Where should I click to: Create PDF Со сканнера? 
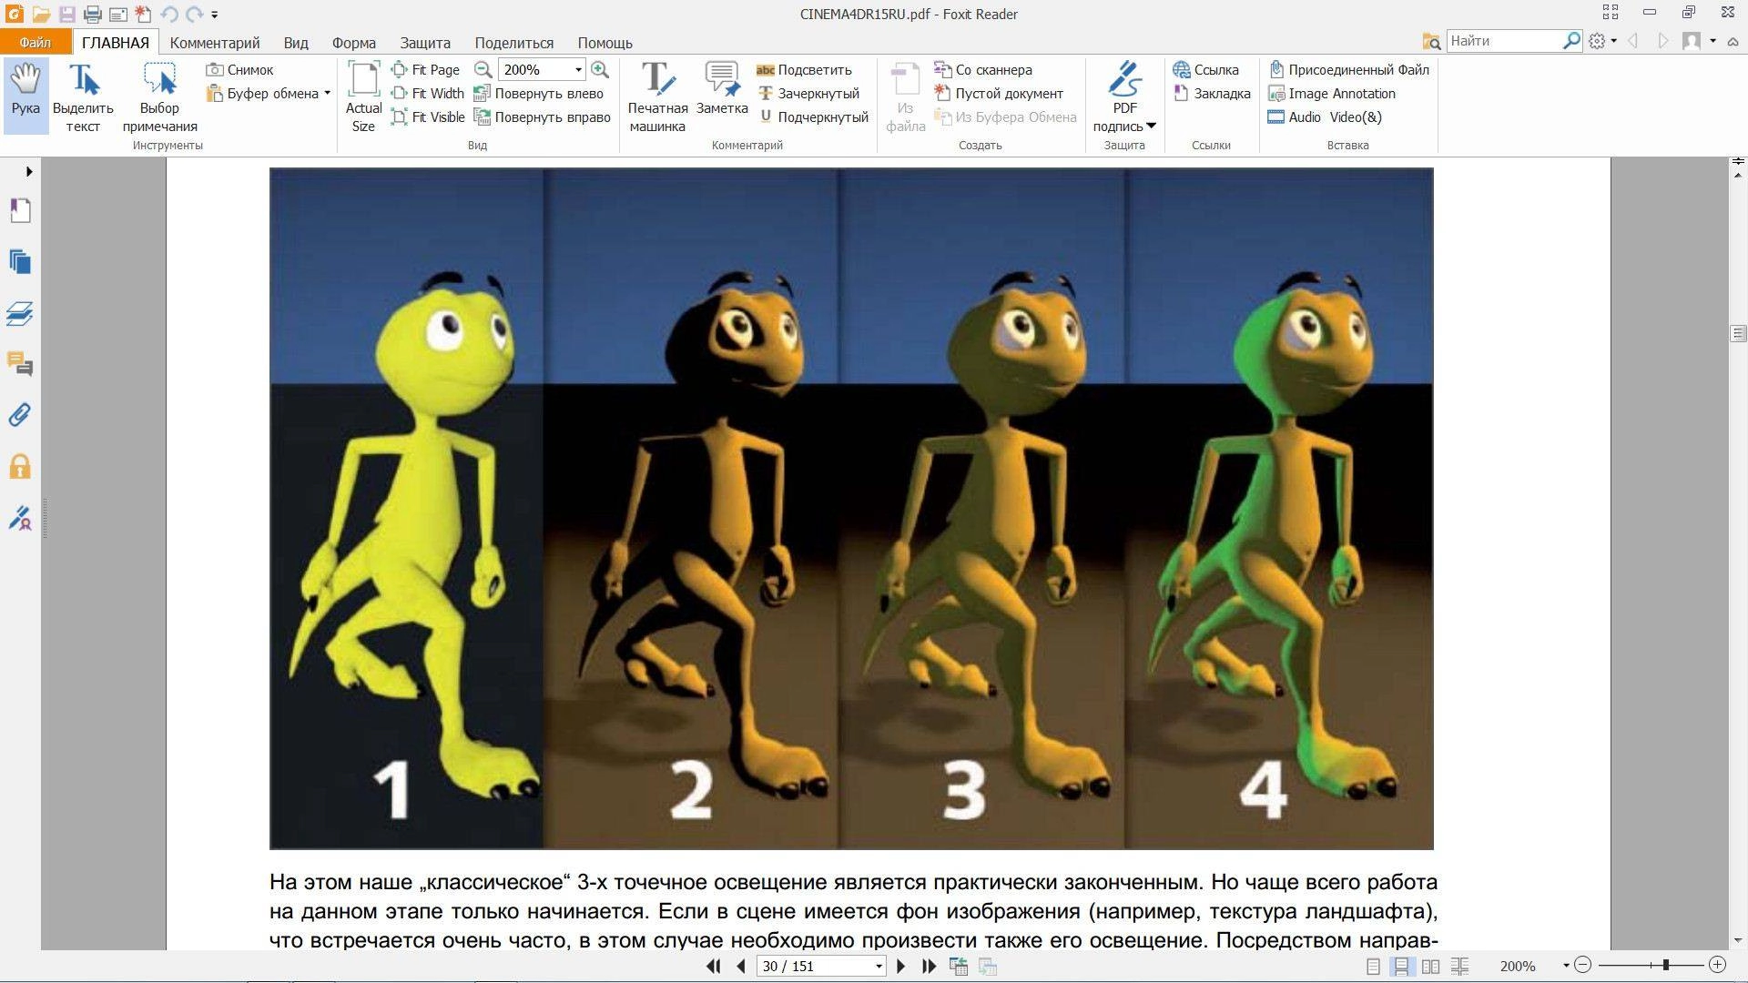coord(983,69)
